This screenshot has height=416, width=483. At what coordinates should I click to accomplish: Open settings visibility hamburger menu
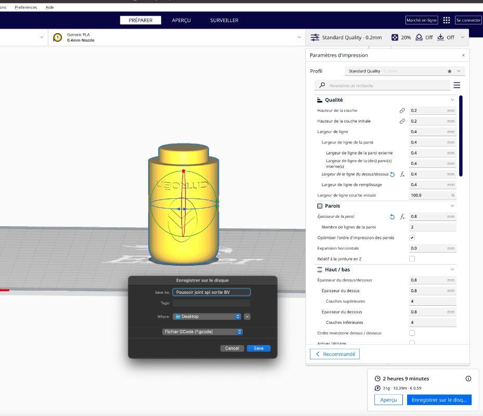457,85
